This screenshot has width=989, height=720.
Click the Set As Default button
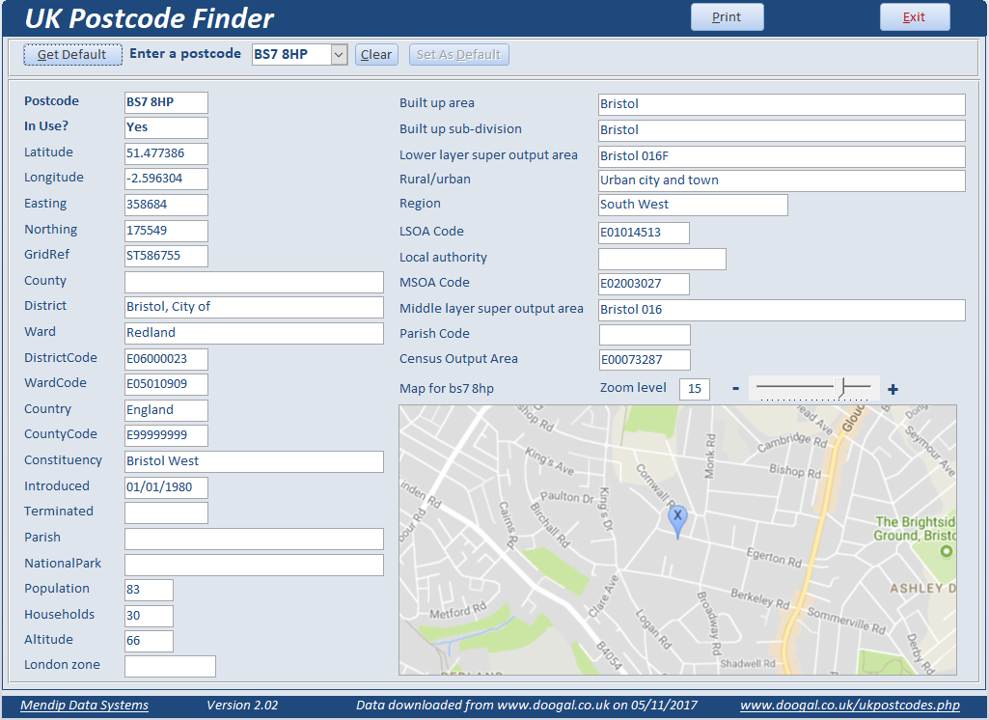458,55
